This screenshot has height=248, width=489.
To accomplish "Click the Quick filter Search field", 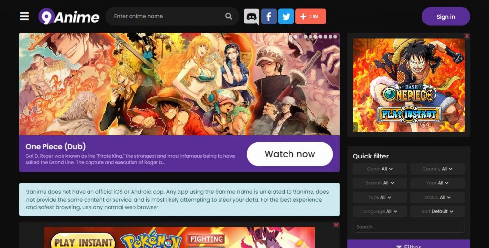I will [408, 227].
